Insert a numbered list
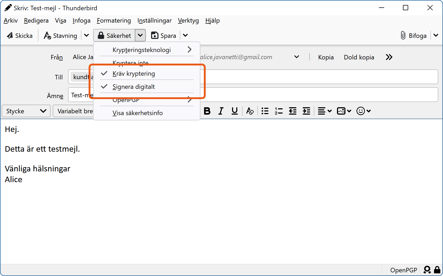The image size is (443, 276). point(279,111)
